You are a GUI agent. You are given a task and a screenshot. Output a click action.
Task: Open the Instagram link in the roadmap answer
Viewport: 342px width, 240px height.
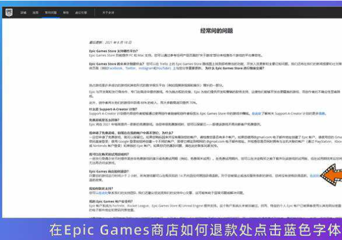146,68
